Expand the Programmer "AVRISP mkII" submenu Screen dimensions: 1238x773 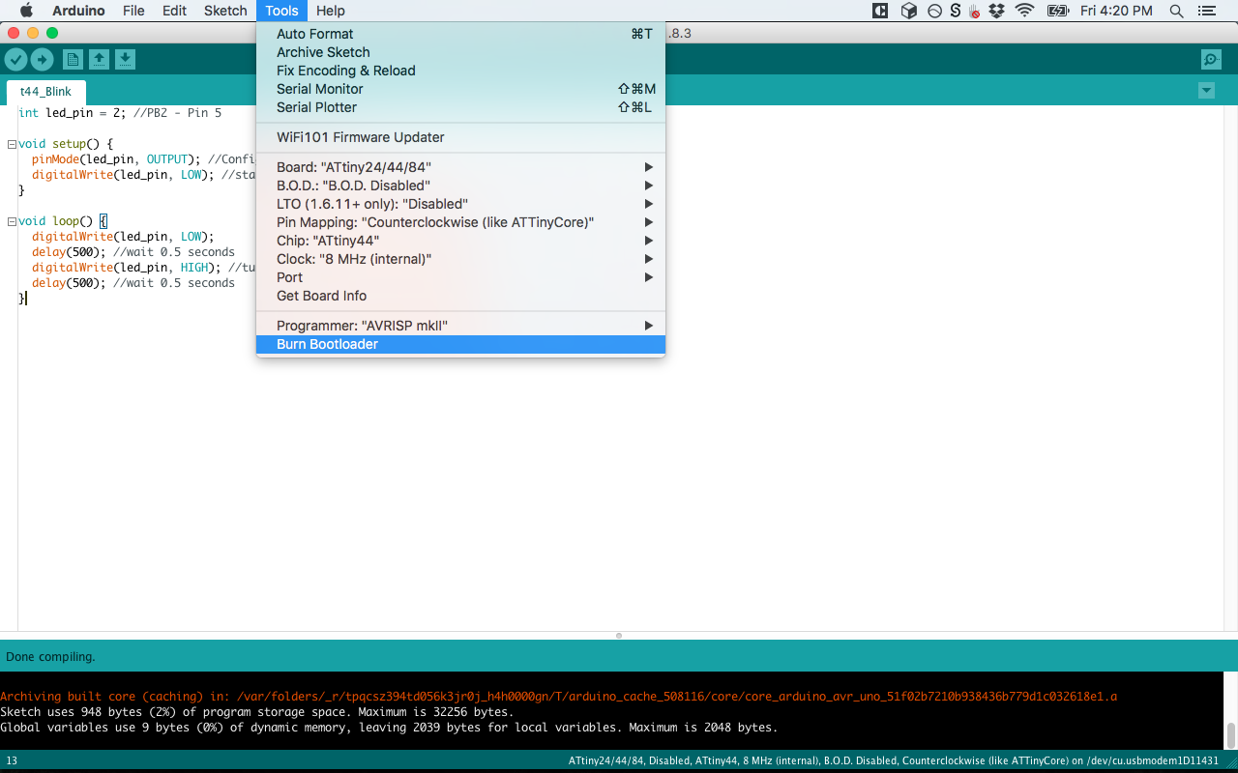460,326
